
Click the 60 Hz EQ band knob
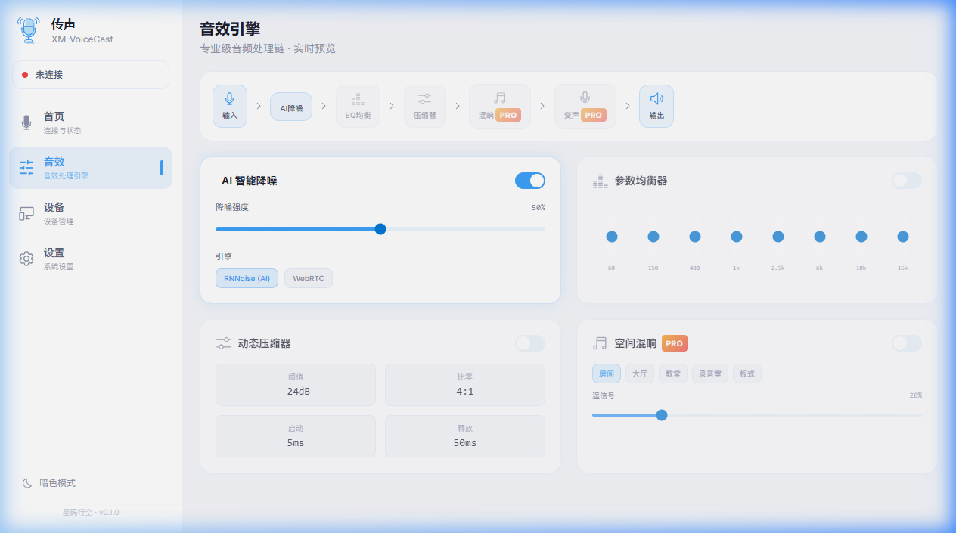(x=612, y=237)
